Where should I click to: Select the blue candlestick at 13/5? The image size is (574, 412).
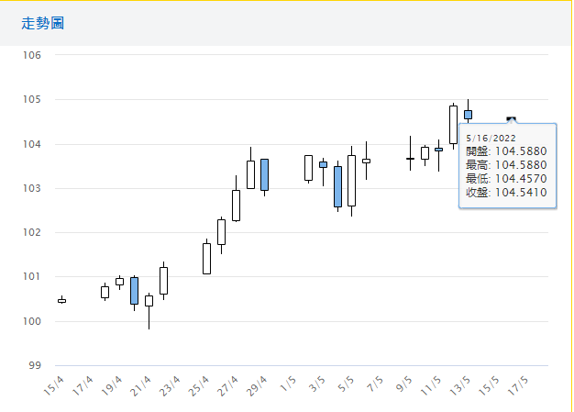(x=468, y=115)
